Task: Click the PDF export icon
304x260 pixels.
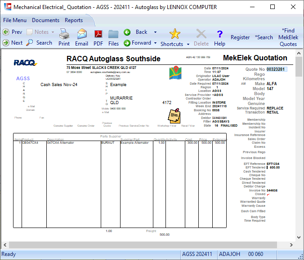Action: 98,34
